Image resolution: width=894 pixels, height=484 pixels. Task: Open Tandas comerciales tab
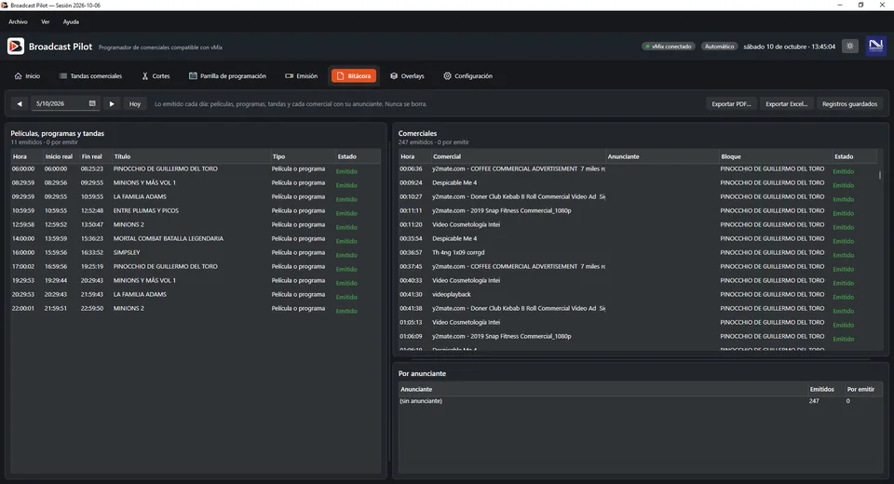coord(90,75)
